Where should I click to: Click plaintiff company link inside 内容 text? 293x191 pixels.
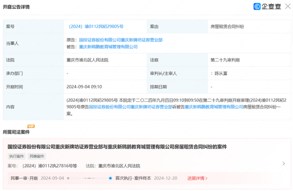(131, 107)
